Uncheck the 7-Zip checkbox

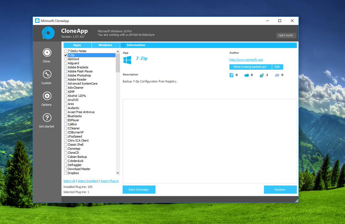pyautogui.click(x=66, y=55)
